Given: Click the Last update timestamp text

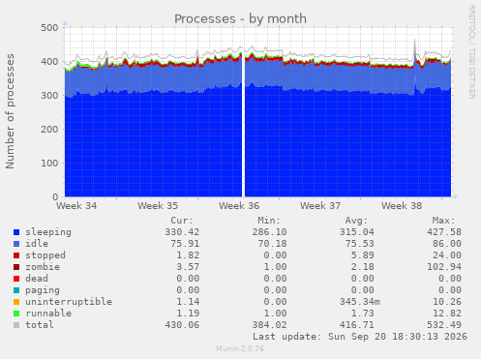Looking at the screenshot, I should pos(360,337).
